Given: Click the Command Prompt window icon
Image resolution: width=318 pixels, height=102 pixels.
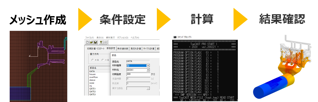Looking at the screenshot, I should (x=175, y=37).
